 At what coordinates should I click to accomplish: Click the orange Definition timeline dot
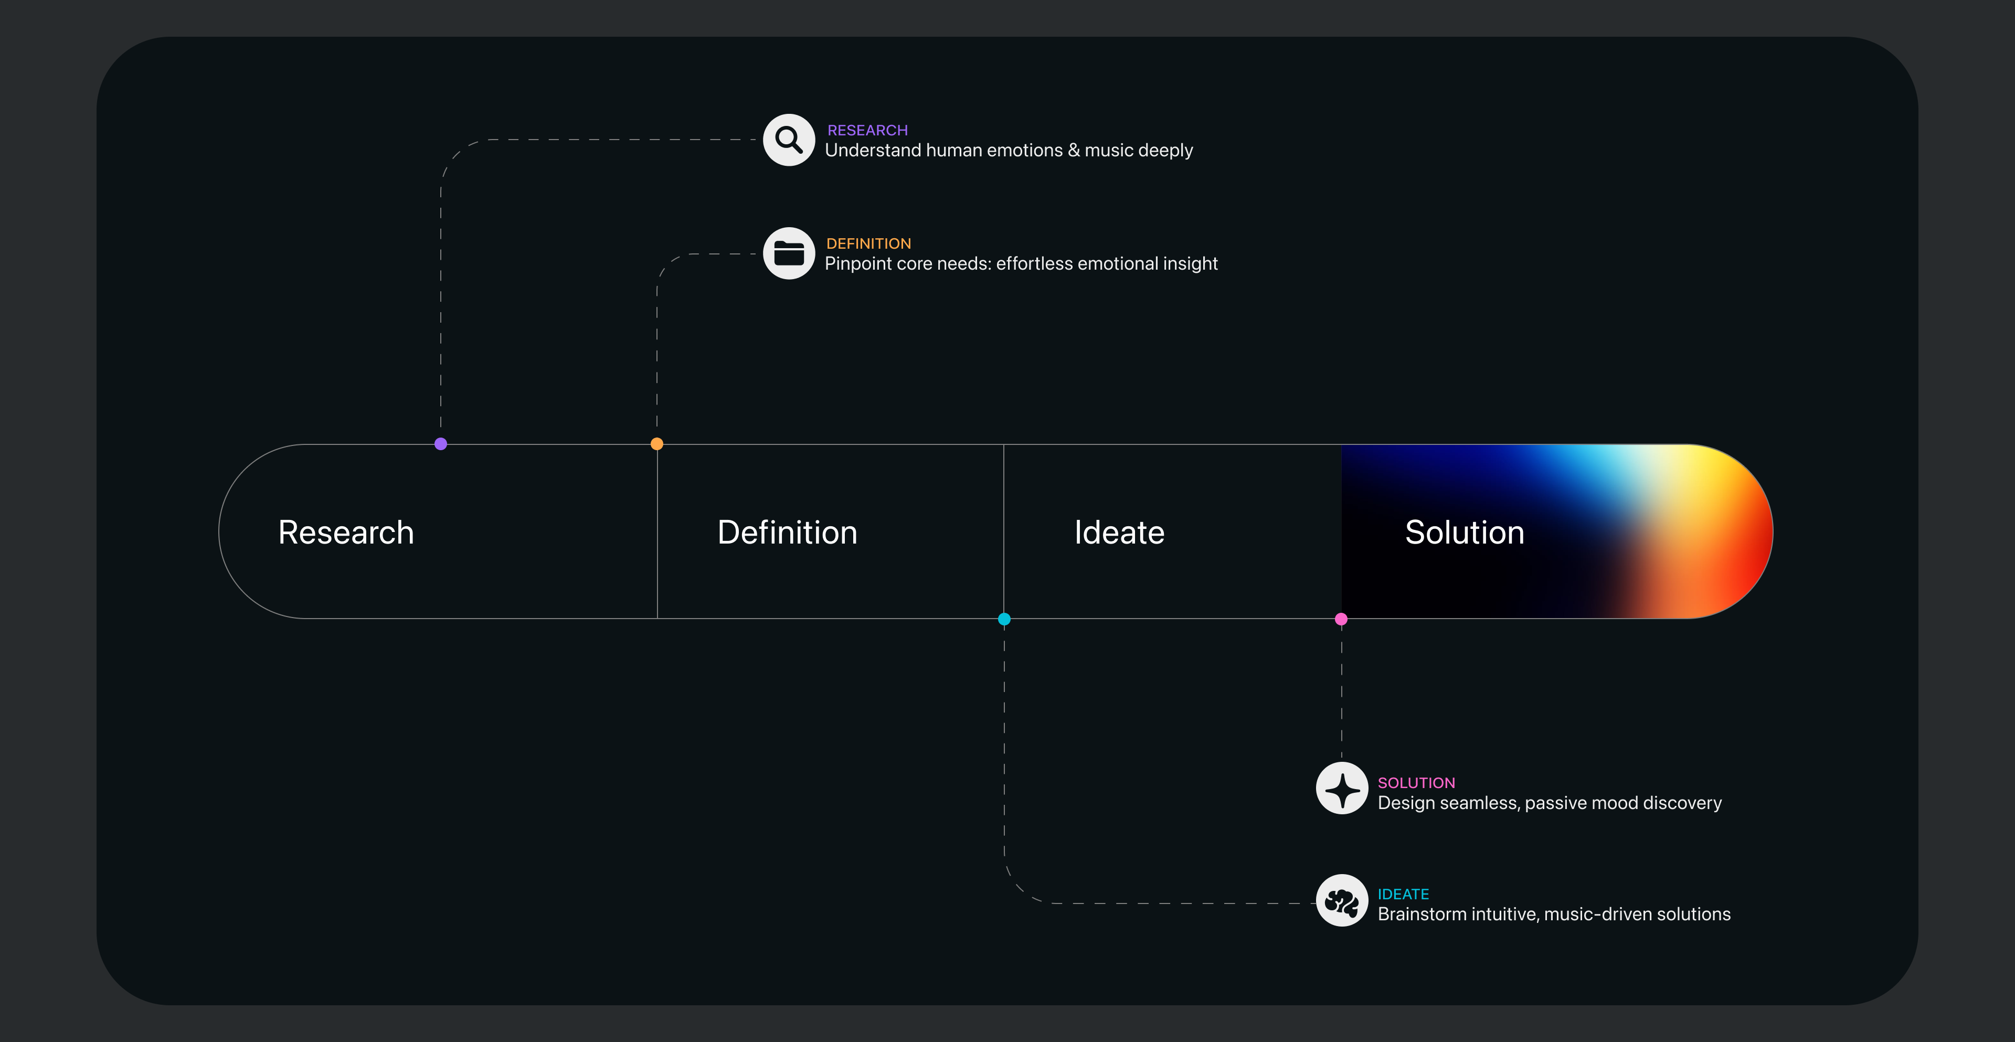click(x=657, y=443)
